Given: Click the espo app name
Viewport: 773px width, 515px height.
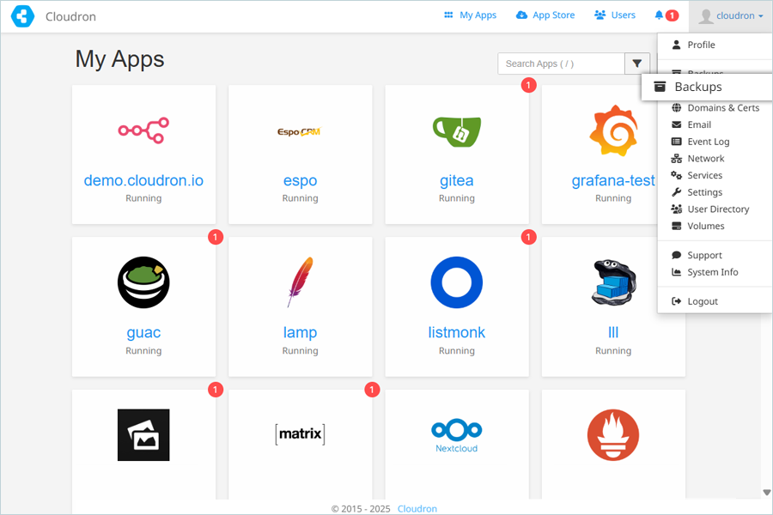Looking at the screenshot, I should [x=301, y=180].
